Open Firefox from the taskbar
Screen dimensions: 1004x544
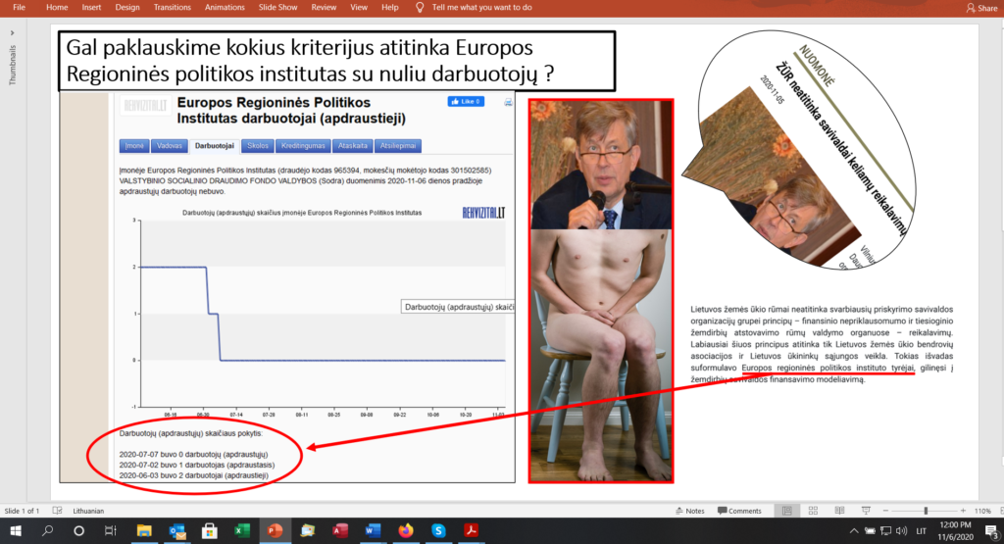(406, 530)
